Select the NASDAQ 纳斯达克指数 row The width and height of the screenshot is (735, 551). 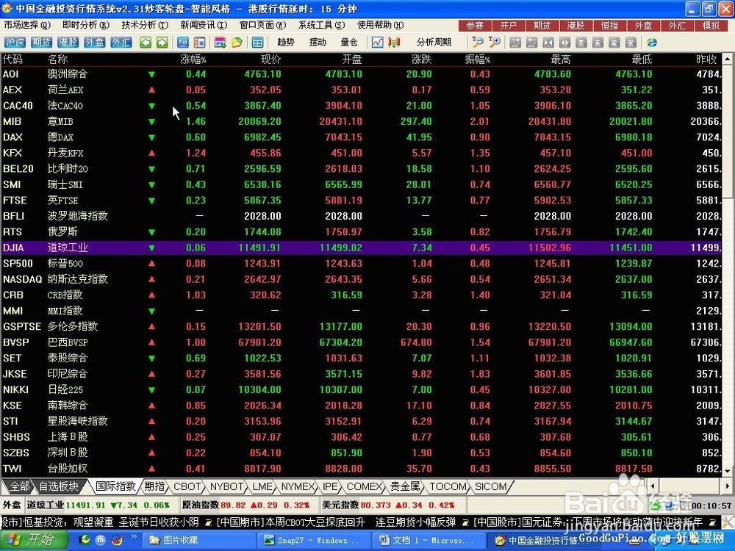coord(361,279)
